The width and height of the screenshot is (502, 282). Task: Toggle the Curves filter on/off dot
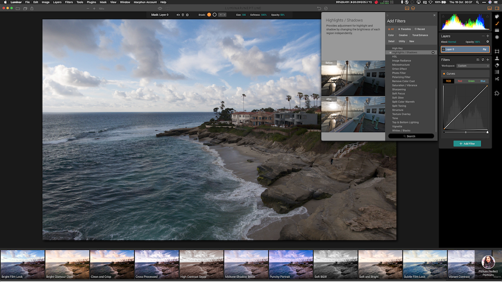[444, 73]
